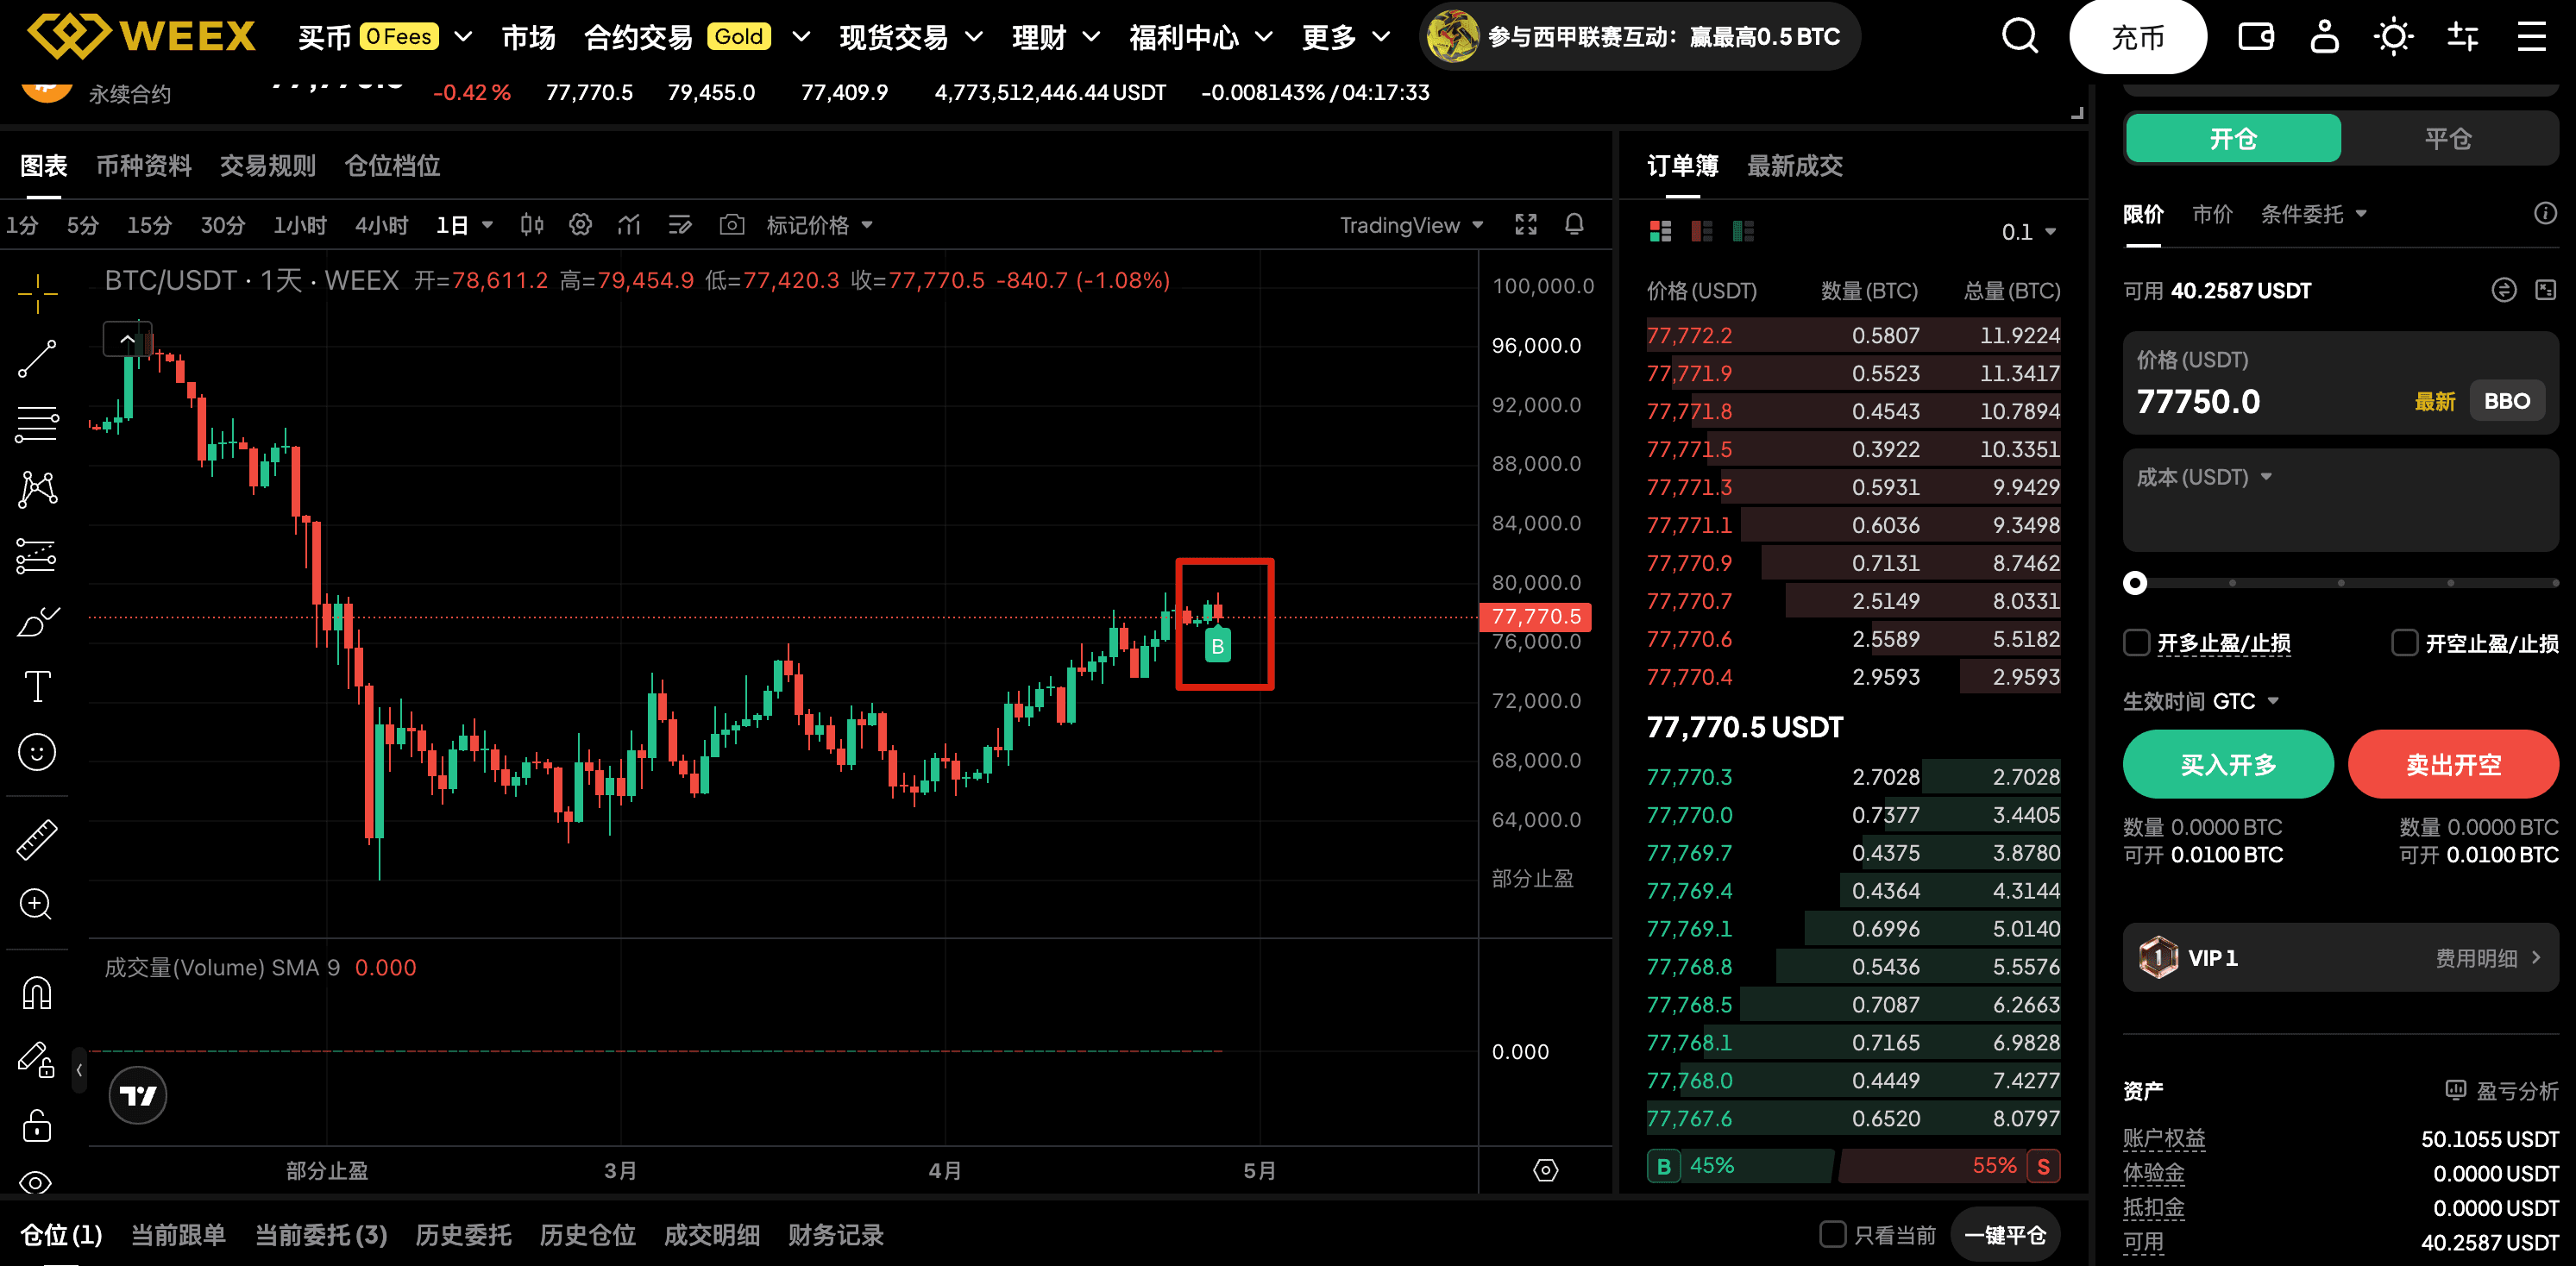Click the 充币 deposit button
The width and height of the screenshot is (2576, 1266).
point(2138,37)
